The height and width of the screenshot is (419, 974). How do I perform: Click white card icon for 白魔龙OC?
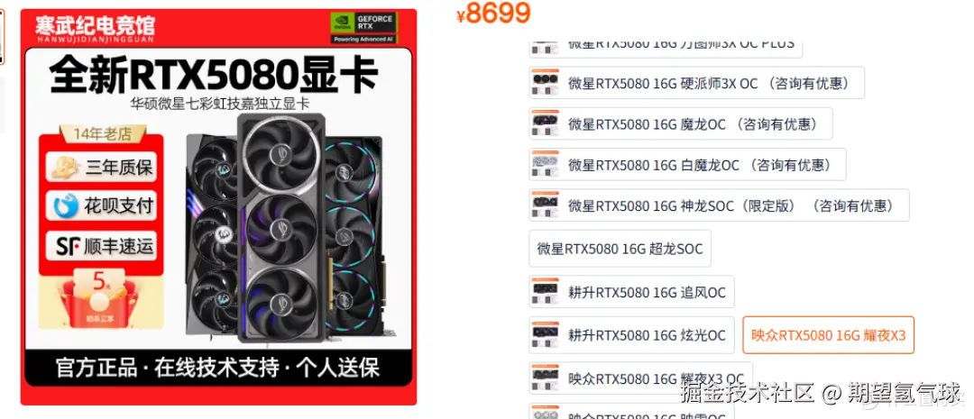(x=545, y=165)
